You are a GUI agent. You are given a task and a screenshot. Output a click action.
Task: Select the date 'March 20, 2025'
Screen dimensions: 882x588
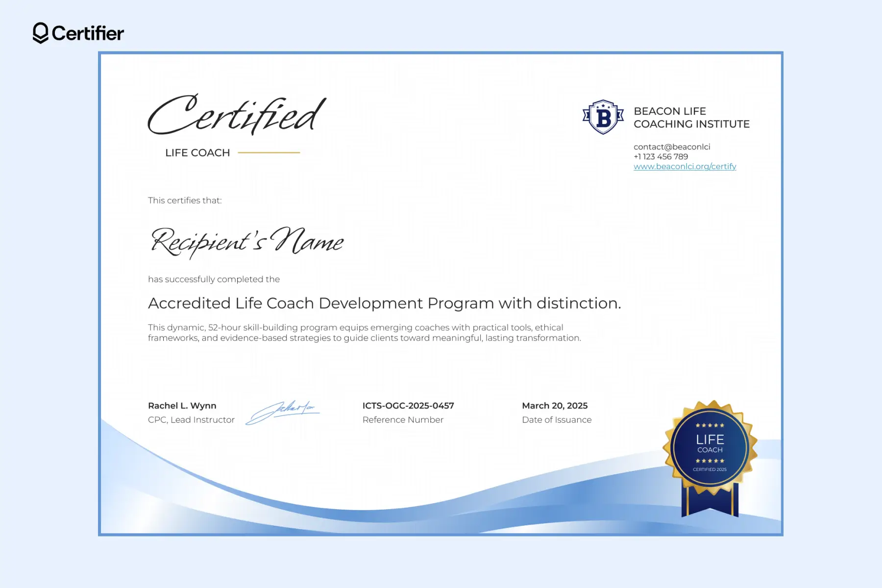pos(555,406)
